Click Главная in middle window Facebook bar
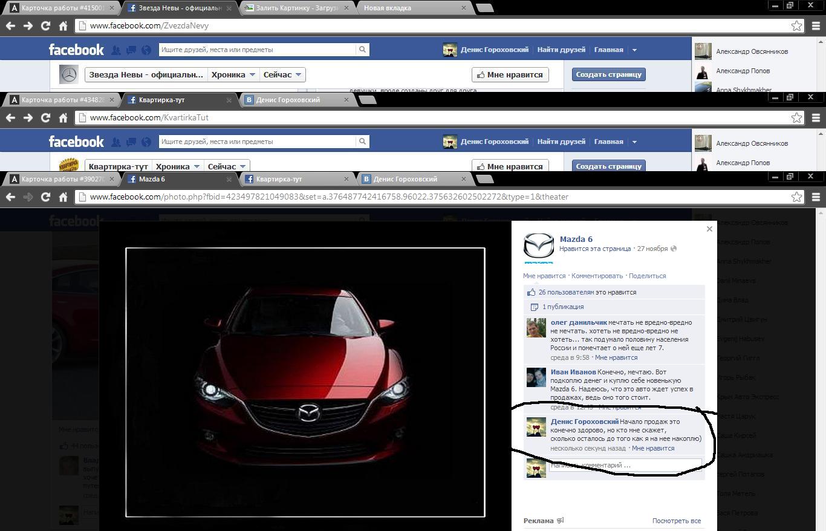 coord(608,142)
